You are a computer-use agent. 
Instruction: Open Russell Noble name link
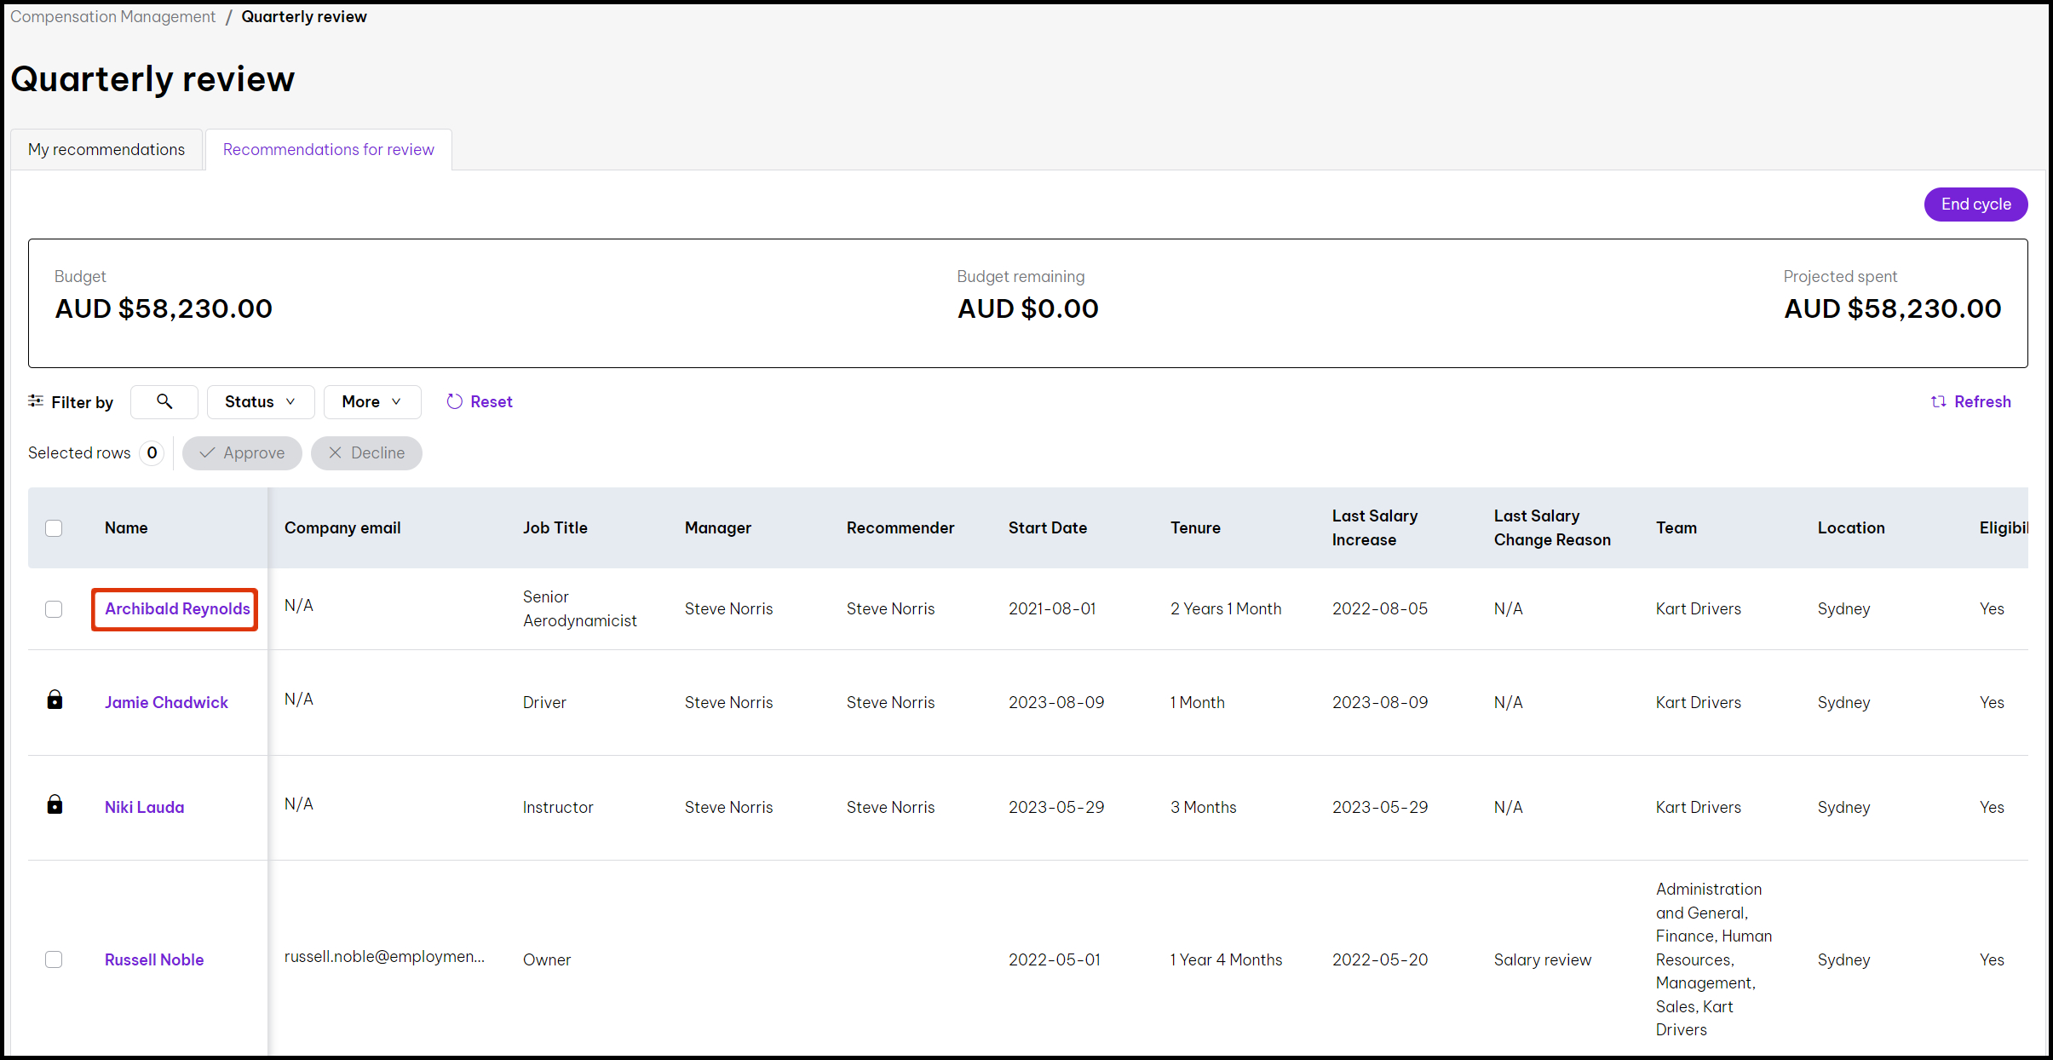tap(154, 960)
